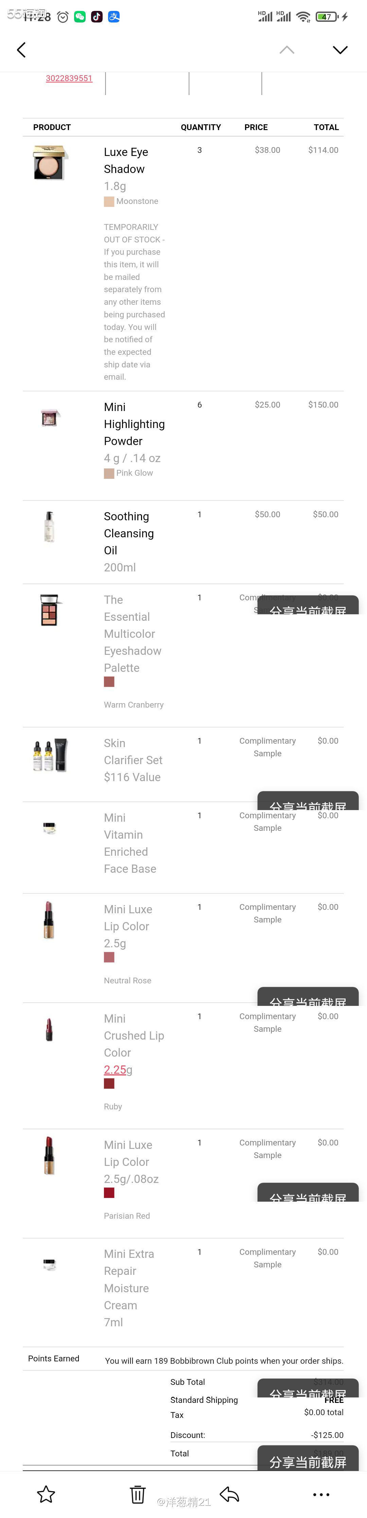Tap the bottom share current screenshot button
This screenshot has height=1518, width=367.
click(x=308, y=1460)
